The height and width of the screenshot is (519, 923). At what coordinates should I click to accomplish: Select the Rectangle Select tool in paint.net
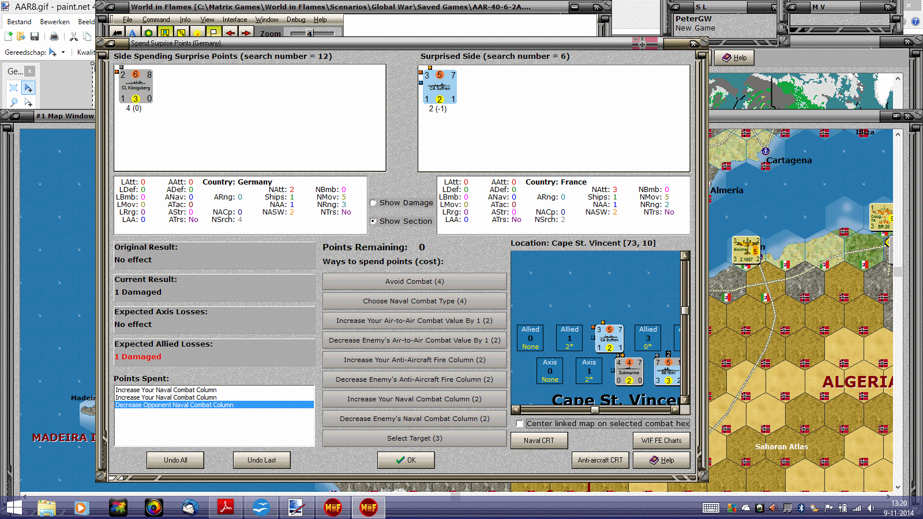coord(14,88)
